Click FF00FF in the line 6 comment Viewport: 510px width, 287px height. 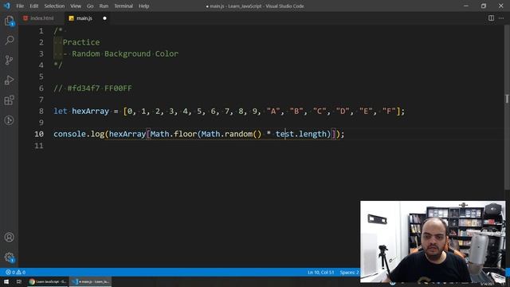[x=118, y=88]
